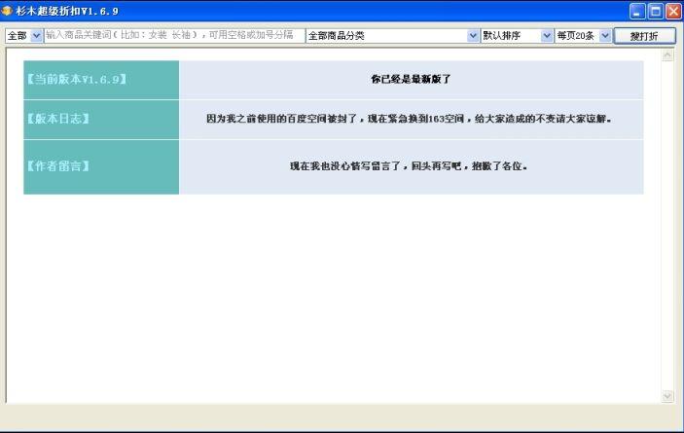Click the scrollbar up arrow
The width and height of the screenshot is (684, 433).
pyautogui.click(x=667, y=55)
